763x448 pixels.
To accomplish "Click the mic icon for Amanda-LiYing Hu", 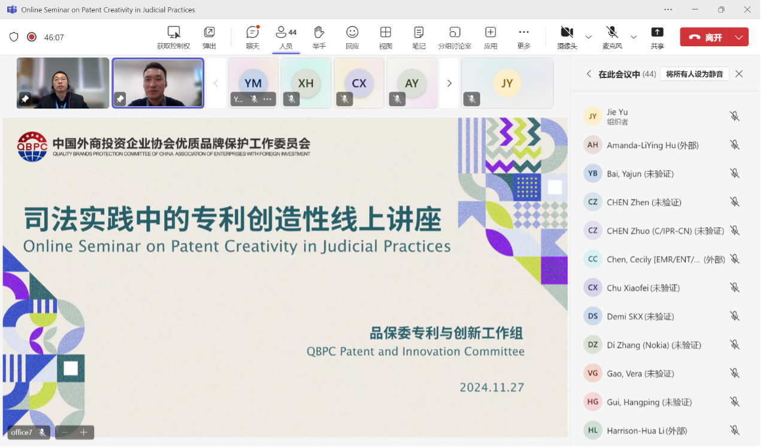I will [x=735, y=145].
